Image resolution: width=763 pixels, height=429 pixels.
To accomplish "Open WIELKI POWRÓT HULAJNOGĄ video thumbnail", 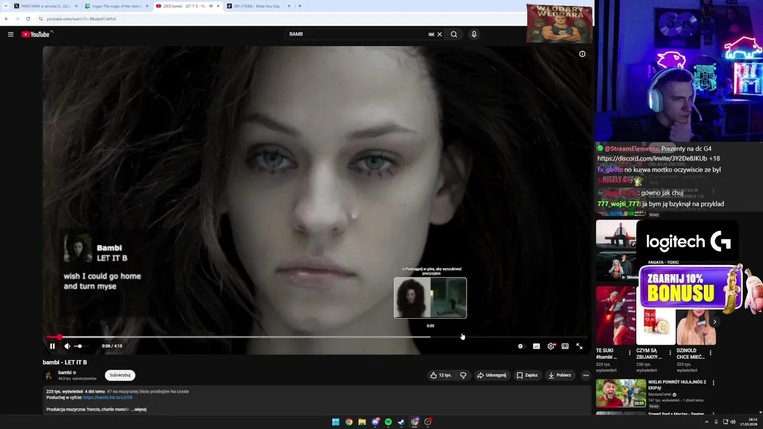I will click(x=621, y=393).
